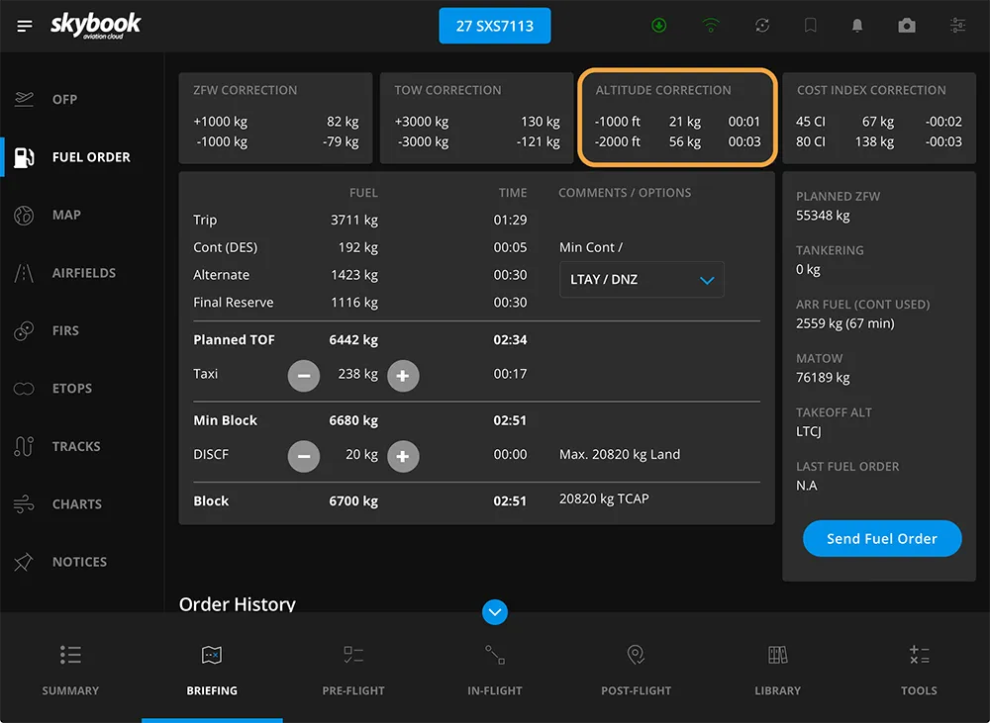
Task: Select the flight 27 SXS7113 button
Action: (494, 27)
